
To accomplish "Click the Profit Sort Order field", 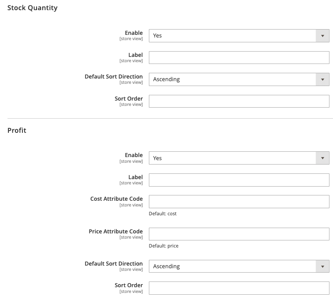I will pos(239,288).
